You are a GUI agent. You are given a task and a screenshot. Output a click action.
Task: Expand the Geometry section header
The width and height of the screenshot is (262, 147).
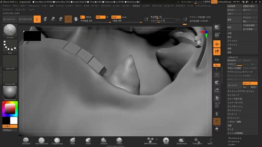coord(233,57)
